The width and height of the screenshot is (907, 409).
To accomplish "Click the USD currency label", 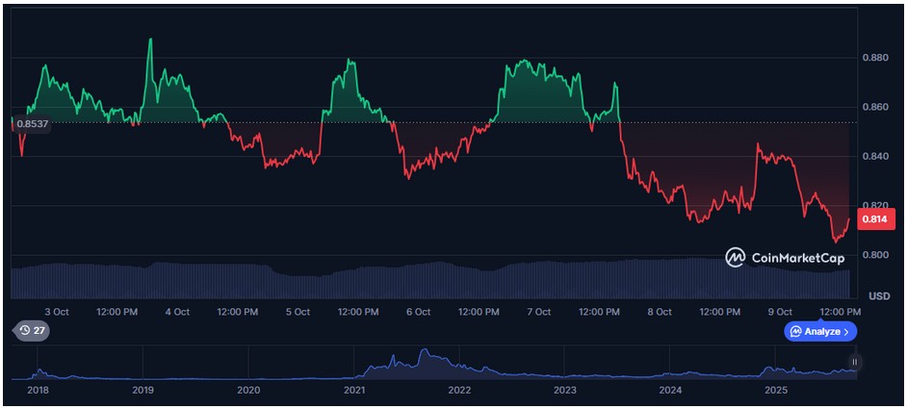I will tap(877, 294).
